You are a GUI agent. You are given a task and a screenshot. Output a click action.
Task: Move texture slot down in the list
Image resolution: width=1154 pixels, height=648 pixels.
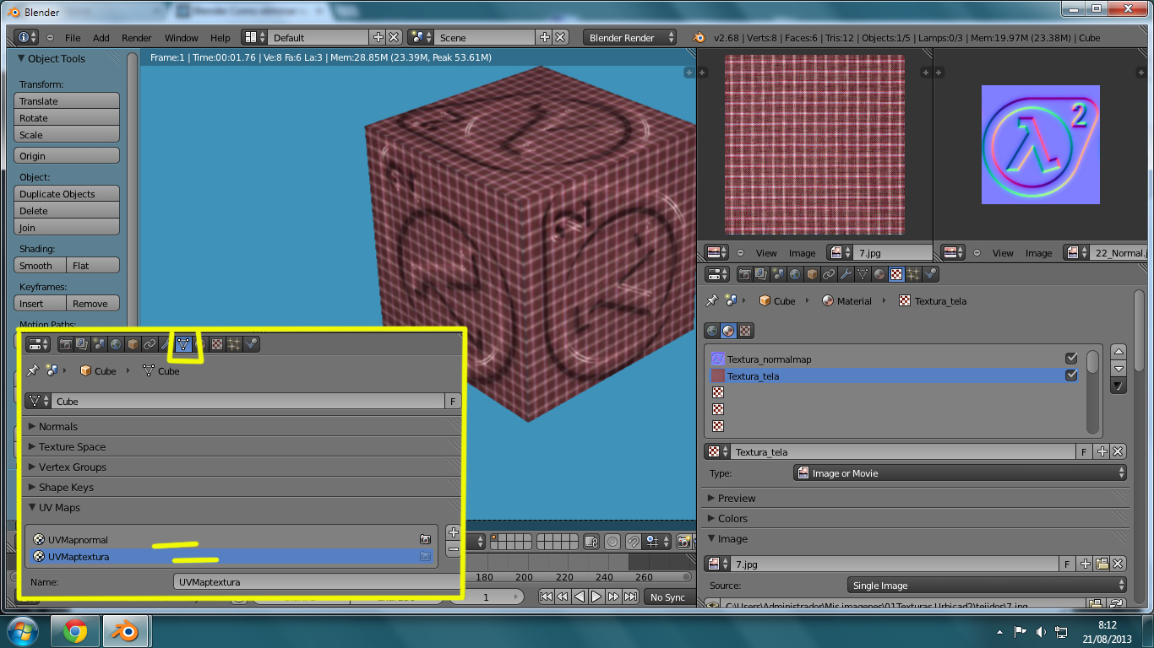1119,368
